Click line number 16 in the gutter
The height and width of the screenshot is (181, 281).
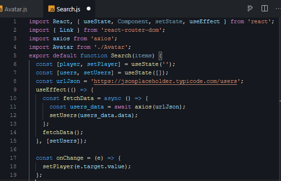click(x=13, y=149)
